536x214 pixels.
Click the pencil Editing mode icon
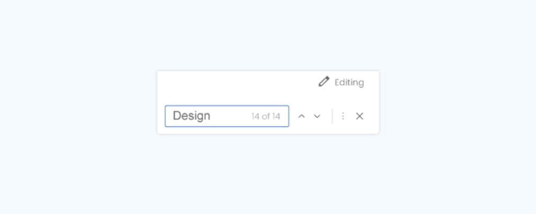323,82
